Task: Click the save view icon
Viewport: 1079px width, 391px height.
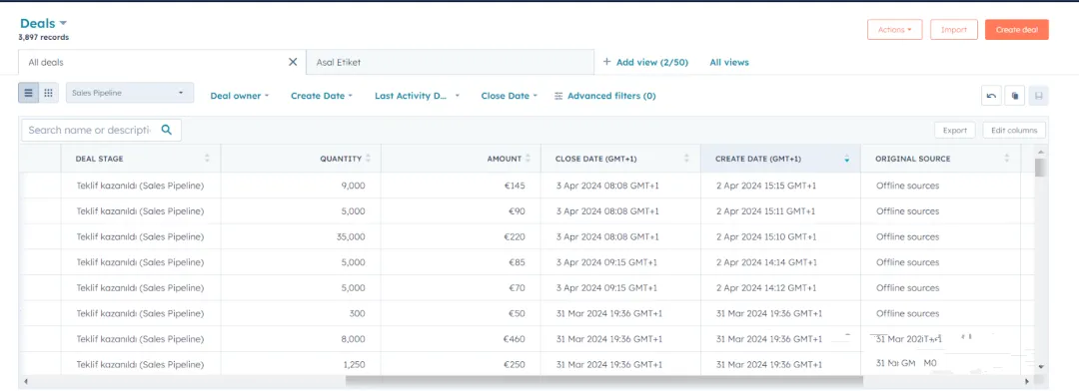Action: pos(1038,96)
